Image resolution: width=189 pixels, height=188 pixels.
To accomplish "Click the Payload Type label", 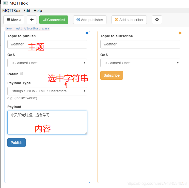I will click(19, 83).
